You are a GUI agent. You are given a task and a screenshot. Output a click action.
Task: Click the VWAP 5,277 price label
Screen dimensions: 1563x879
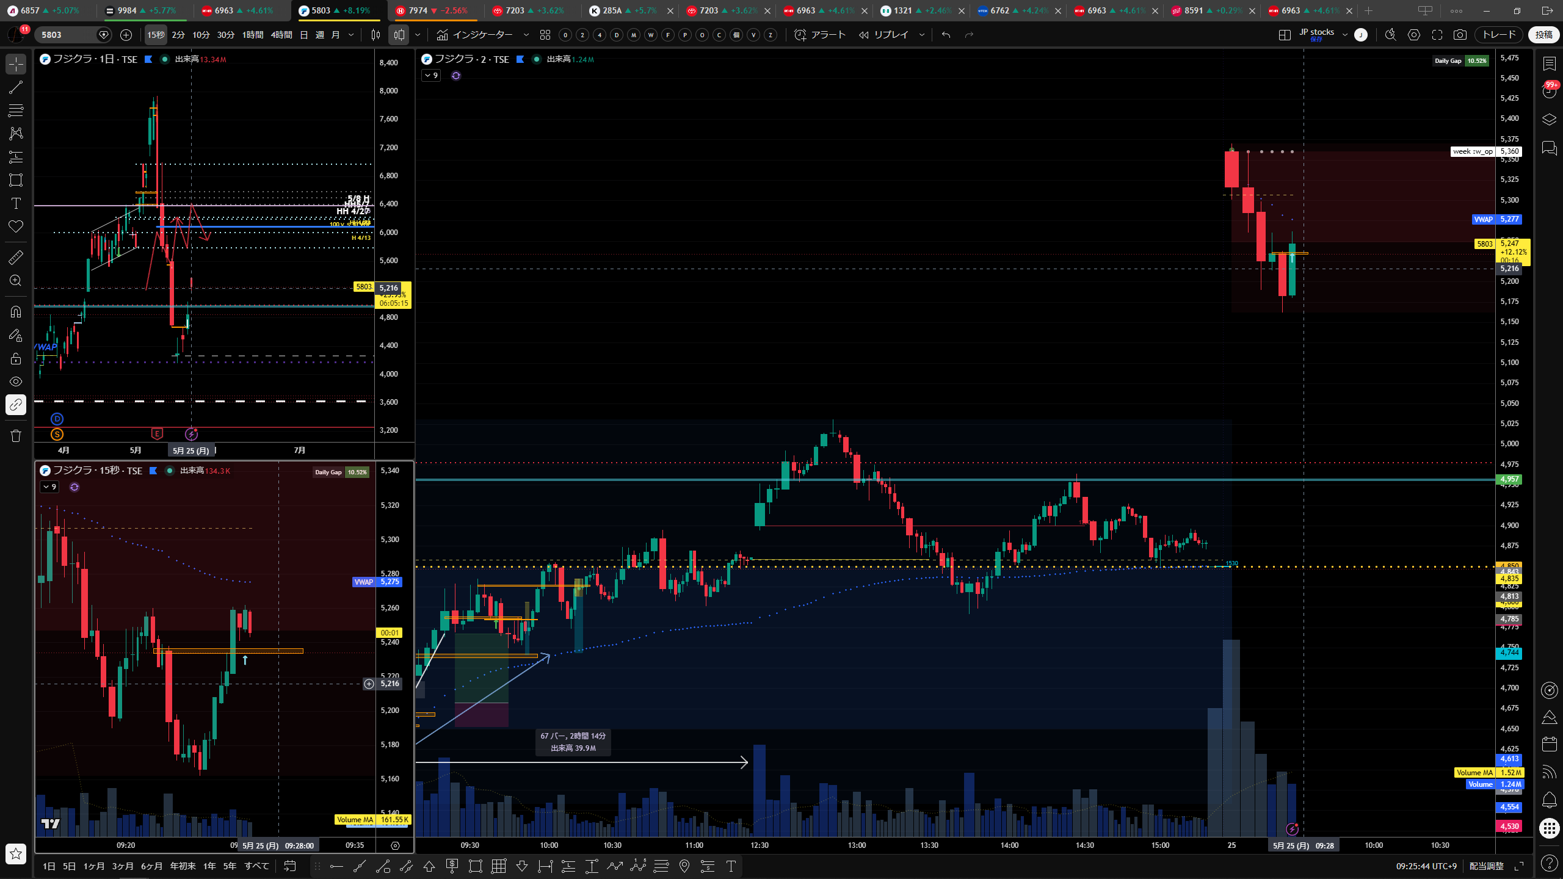click(x=1496, y=219)
